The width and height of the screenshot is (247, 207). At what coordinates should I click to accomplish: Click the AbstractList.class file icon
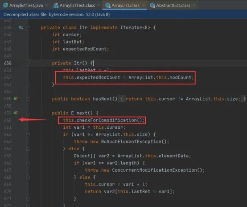[152, 5]
